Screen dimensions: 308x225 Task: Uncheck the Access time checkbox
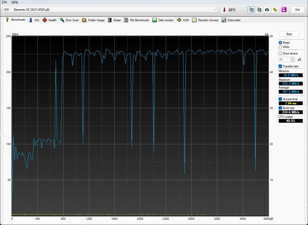(280, 99)
